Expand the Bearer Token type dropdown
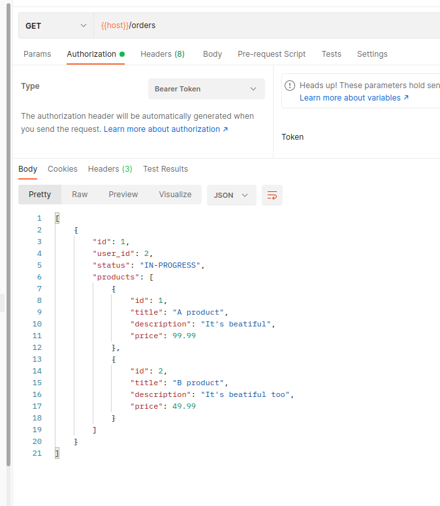Viewport: 440px width, 506px height. coord(206,89)
